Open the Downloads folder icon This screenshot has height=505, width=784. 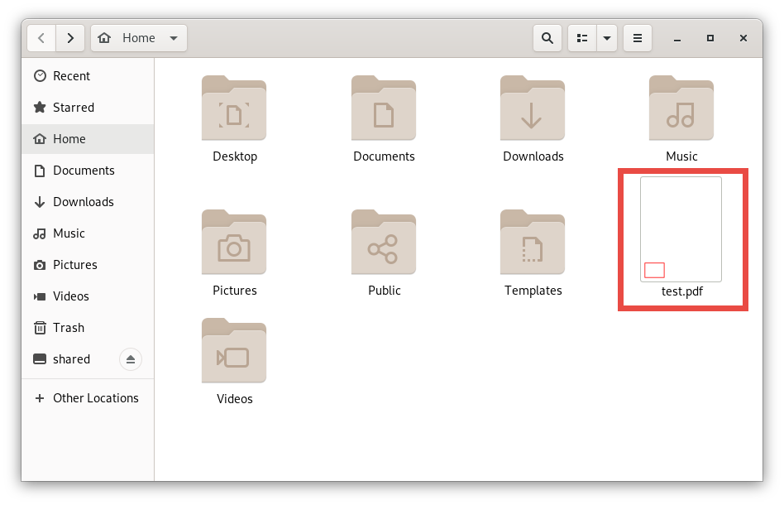click(532, 108)
